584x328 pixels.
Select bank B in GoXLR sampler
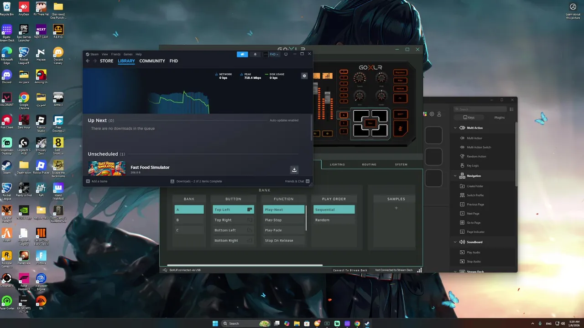pos(189,220)
